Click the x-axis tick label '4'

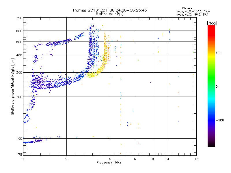[x=110, y=159]
